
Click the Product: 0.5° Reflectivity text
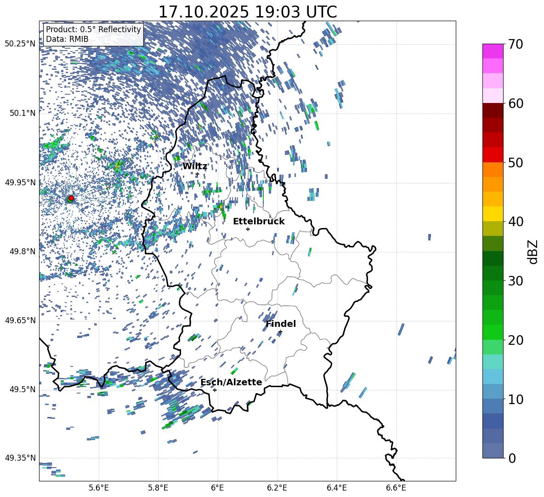tap(93, 29)
